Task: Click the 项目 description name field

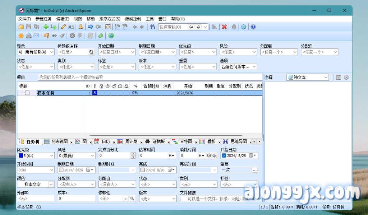Action: 150,77
